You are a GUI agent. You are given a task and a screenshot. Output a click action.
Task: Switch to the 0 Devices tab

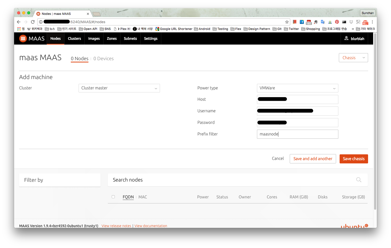coord(104,59)
